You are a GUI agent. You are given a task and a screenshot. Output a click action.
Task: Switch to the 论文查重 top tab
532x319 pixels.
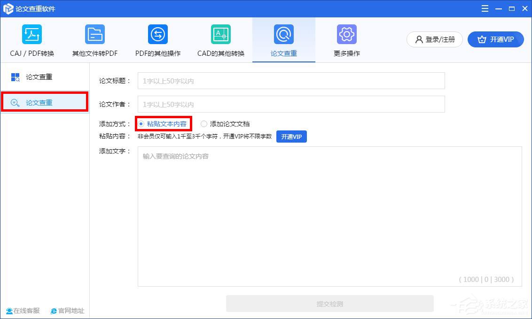(284, 40)
